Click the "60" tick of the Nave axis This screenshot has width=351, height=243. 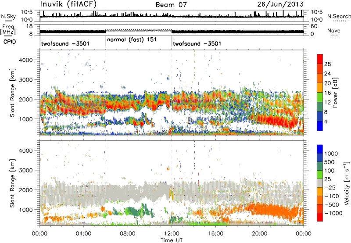coord(314,26)
